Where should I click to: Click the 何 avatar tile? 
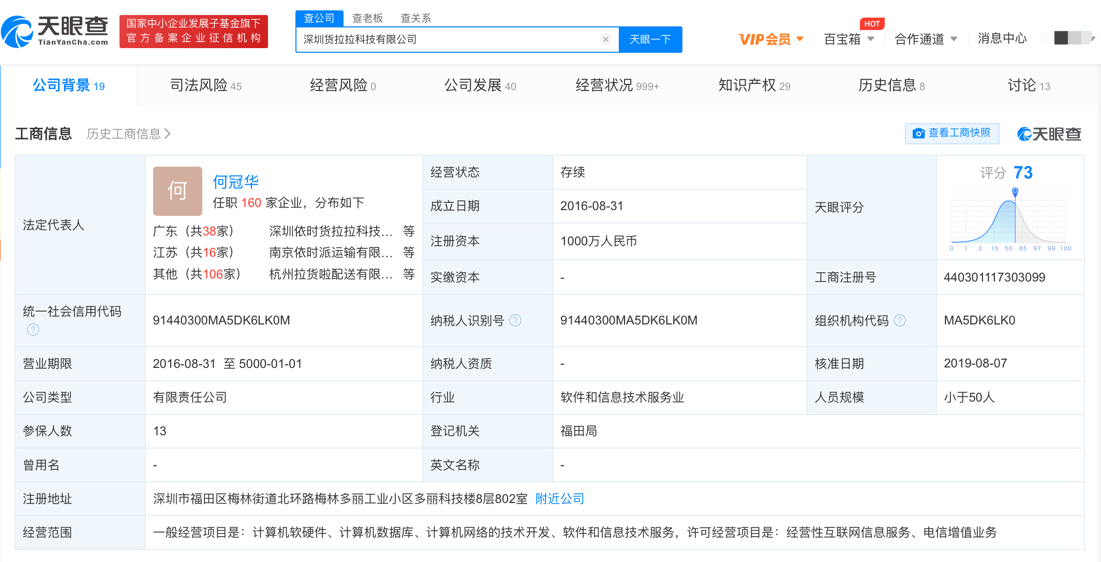(177, 191)
